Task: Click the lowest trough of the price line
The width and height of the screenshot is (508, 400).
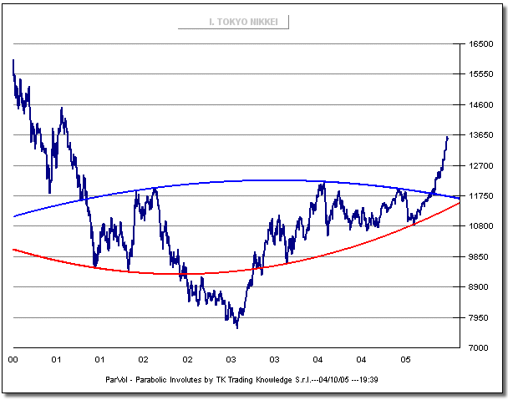Action: [x=236, y=327]
